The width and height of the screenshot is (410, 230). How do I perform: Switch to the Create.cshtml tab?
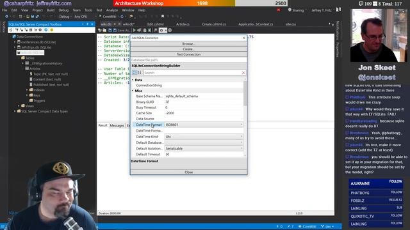tap(213, 24)
